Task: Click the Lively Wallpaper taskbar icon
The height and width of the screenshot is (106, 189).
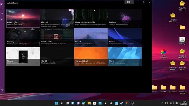Action: 127,103
